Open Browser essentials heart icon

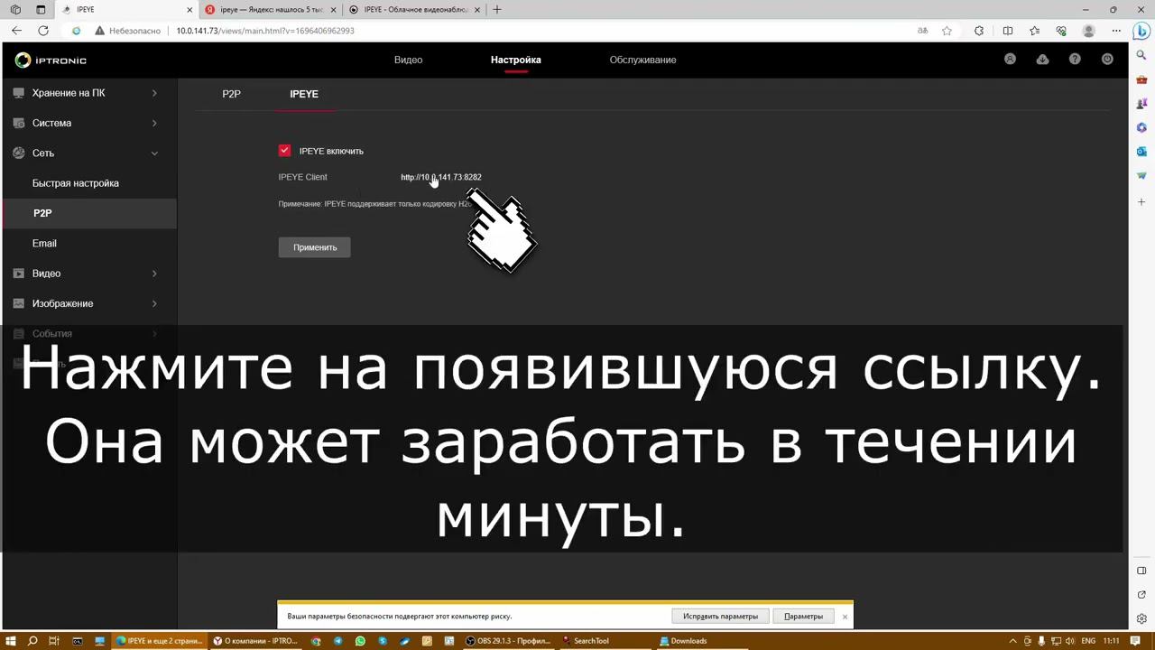(1061, 31)
